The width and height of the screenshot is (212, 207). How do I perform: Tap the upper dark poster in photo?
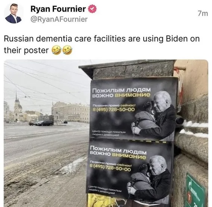coord(134,109)
